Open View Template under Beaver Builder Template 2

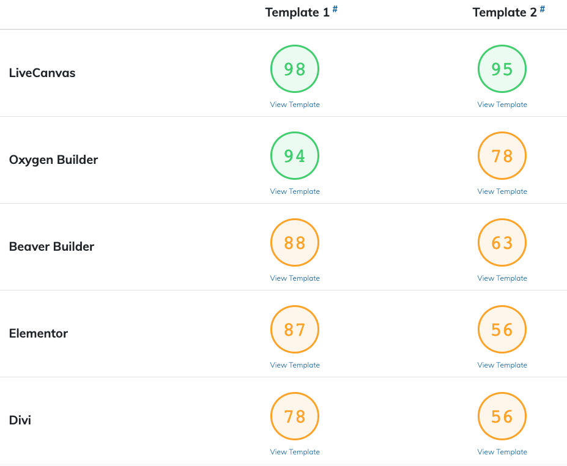502,278
